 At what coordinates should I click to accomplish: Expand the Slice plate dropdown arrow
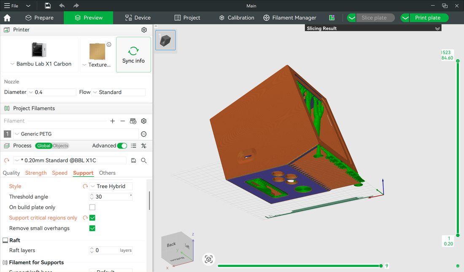click(x=351, y=18)
